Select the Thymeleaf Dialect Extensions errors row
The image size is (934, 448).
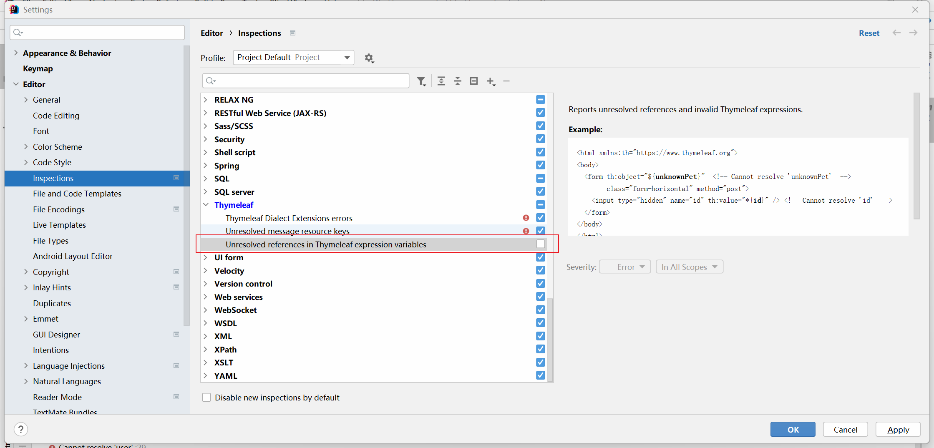(x=373, y=218)
